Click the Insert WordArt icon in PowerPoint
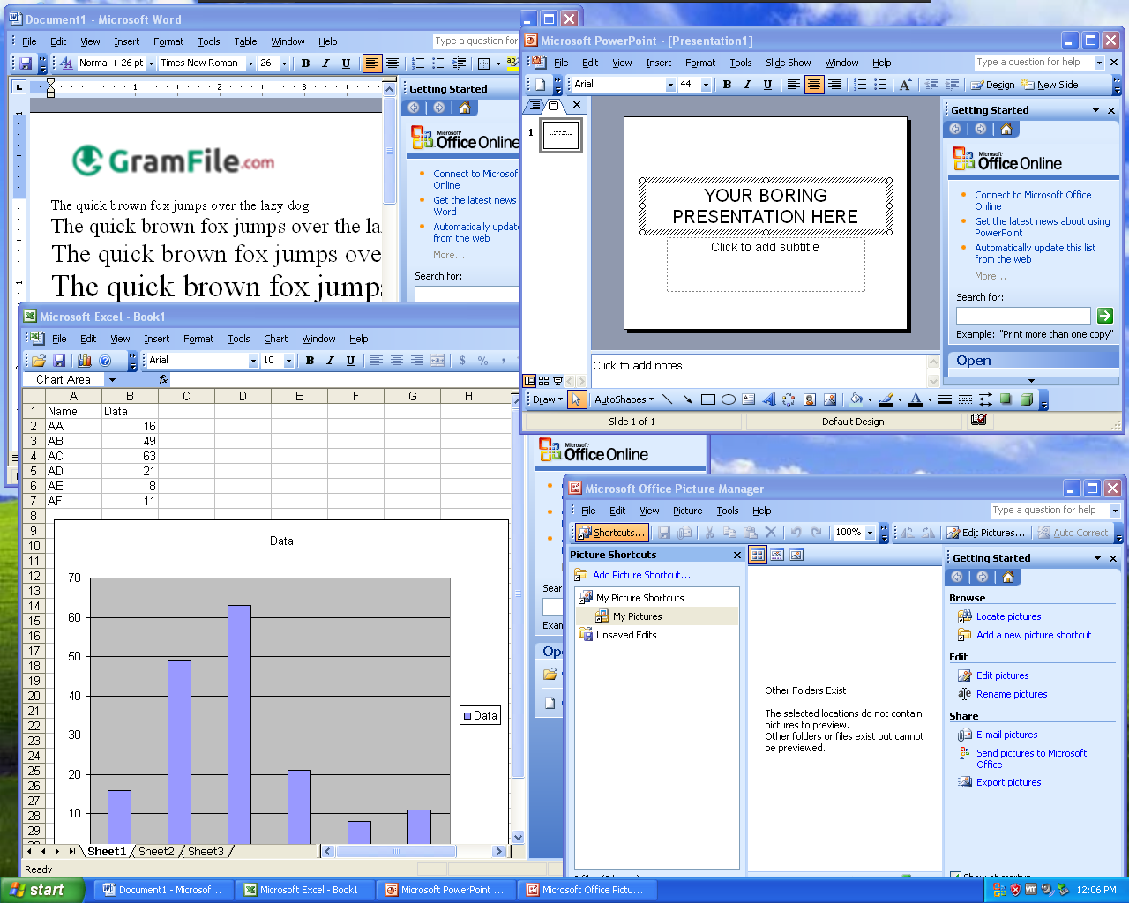1129x903 pixels. click(768, 399)
